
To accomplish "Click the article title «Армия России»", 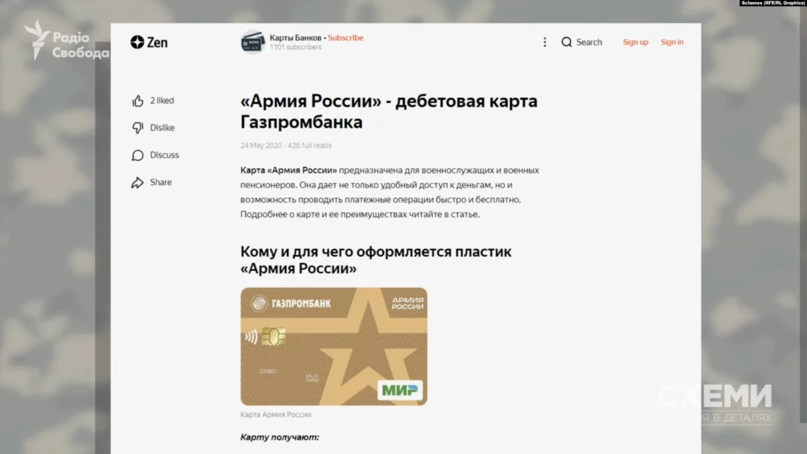I will (389, 112).
